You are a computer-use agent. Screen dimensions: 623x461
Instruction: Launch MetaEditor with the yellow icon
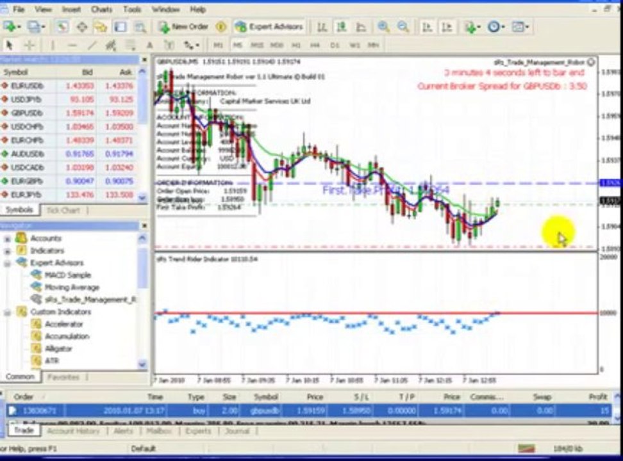(221, 27)
